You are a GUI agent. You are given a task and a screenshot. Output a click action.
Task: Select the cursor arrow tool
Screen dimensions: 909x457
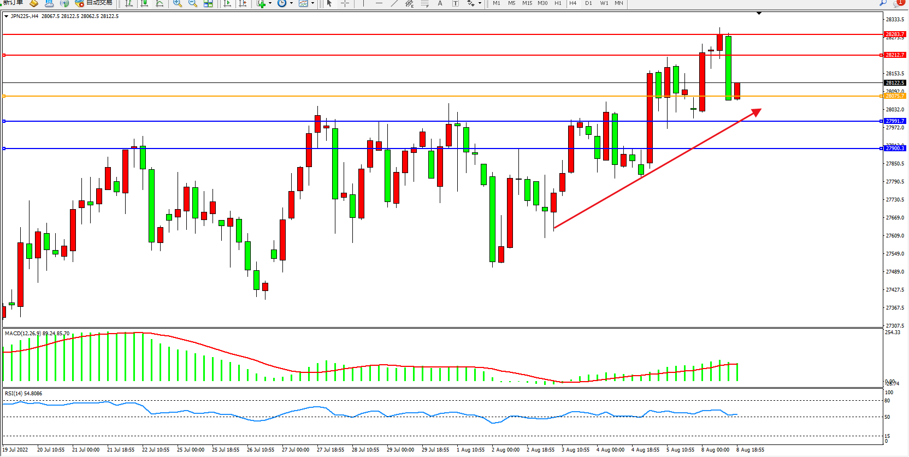tap(329, 3)
